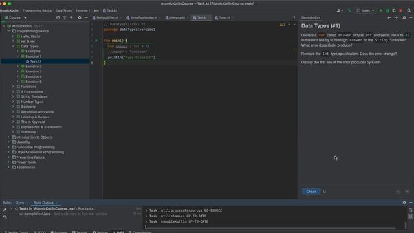This screenshot has height=233, width=414.
Task: Collapse Programming Basics section
Action: [x=8, y=31]
